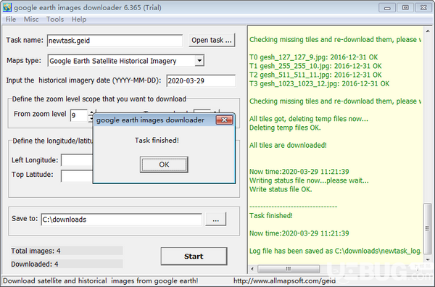Click the log panel vertical scrollbar thumb

point(428,228)
